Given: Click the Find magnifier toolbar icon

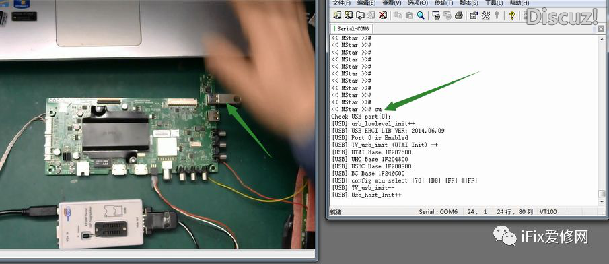Looking at the screenshot, I should point(420,15).
